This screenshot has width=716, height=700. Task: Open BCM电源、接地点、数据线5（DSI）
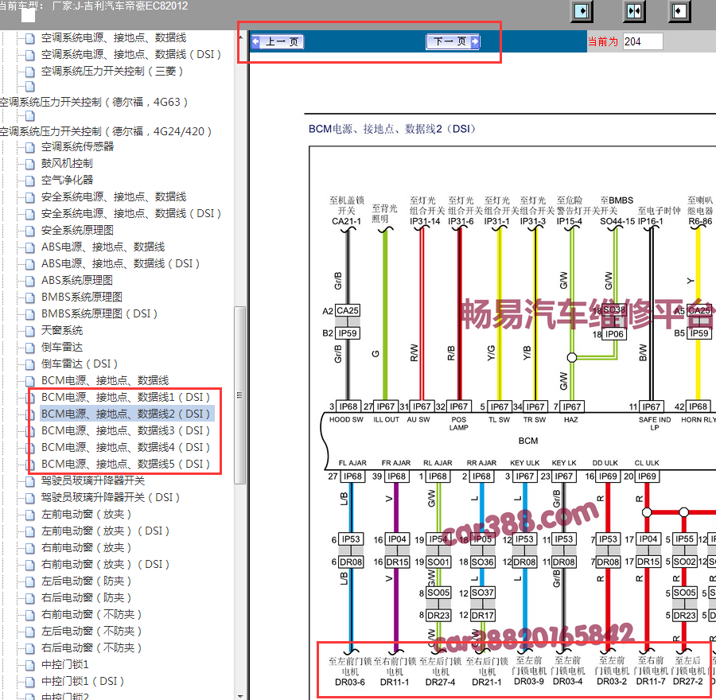(126, 465)
